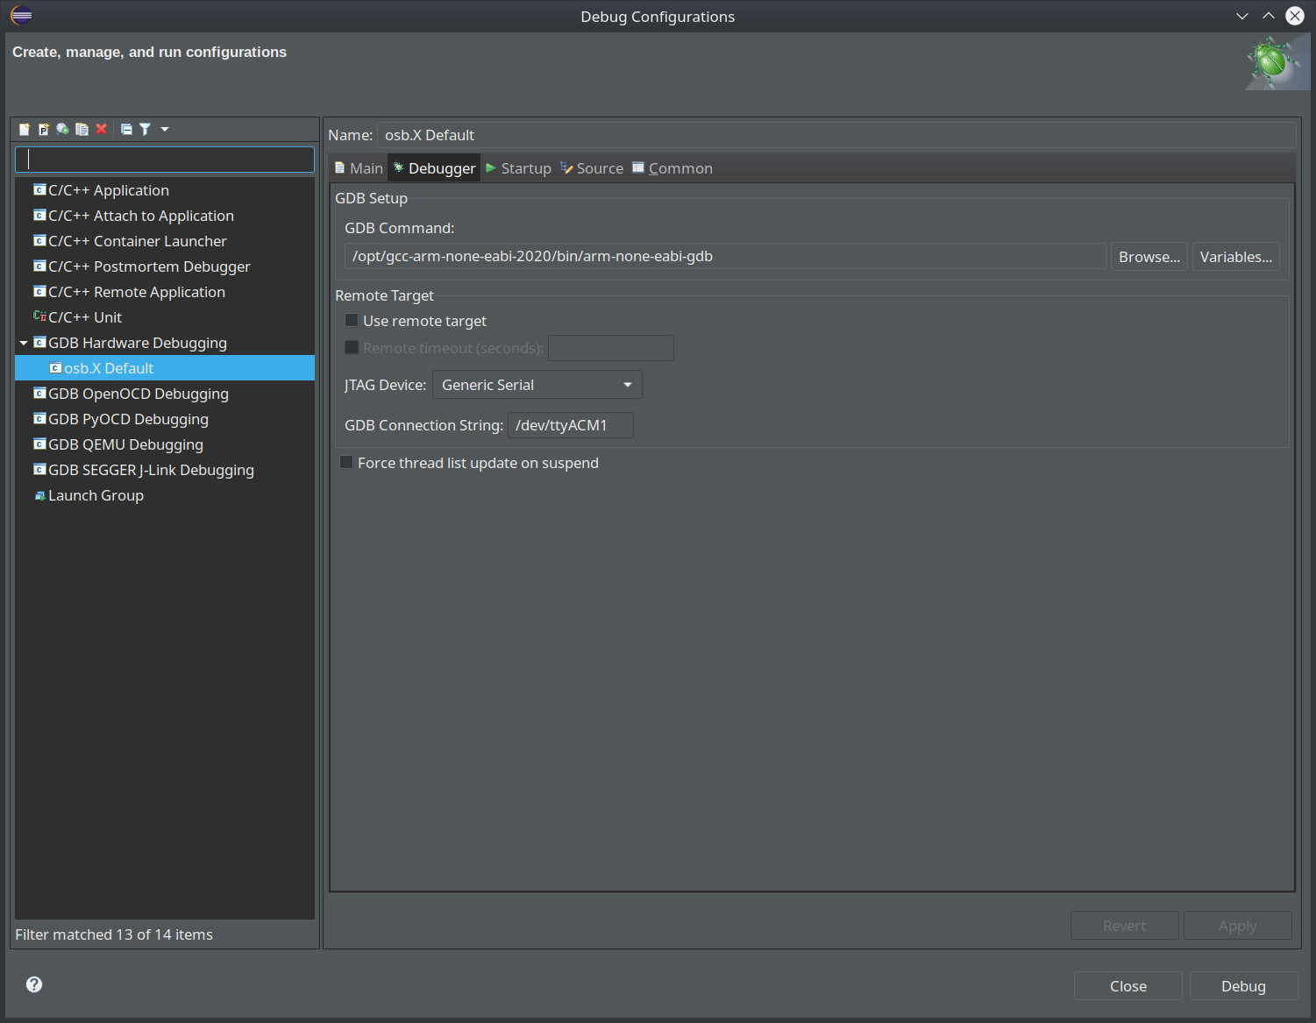Click the disabled Remote timeout checkbox
This screenshot has width=1316, height=1023.
tap(352, 348)
